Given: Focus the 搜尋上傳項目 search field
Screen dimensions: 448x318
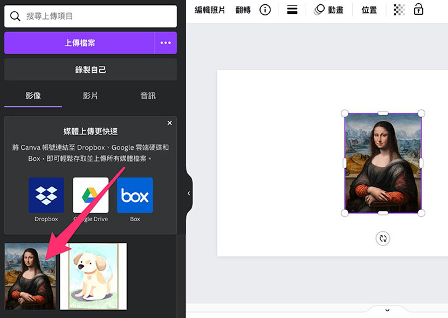Looking at the screenshot, I should tap(91, 16).
